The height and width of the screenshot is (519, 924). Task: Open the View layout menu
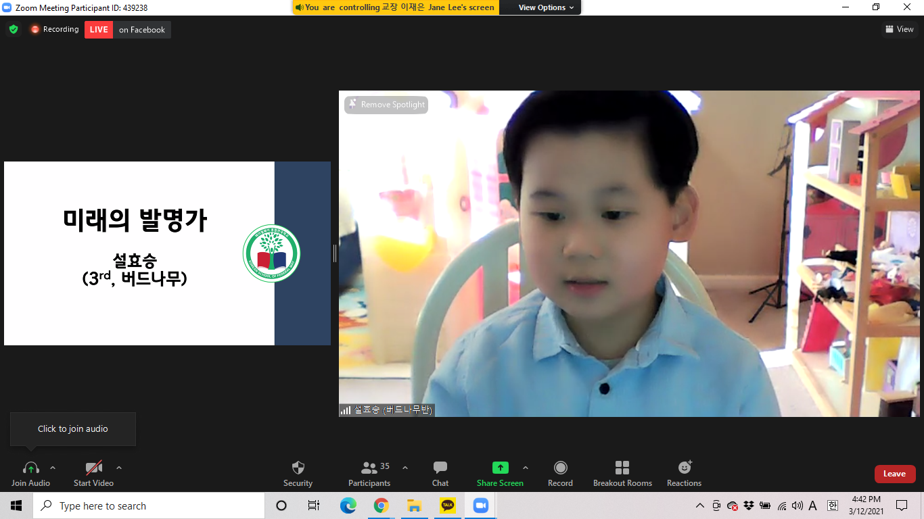[900, 29]
